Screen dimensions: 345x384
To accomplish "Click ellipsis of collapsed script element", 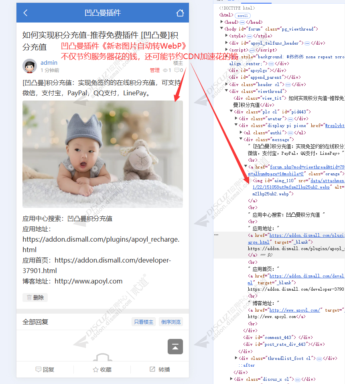I will [x=252, y=50].
